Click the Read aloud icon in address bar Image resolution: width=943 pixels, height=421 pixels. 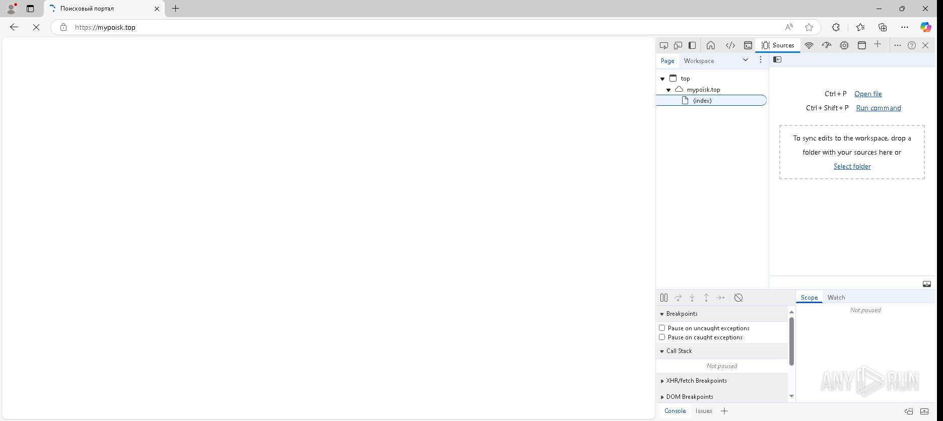(x=789, y=27)
